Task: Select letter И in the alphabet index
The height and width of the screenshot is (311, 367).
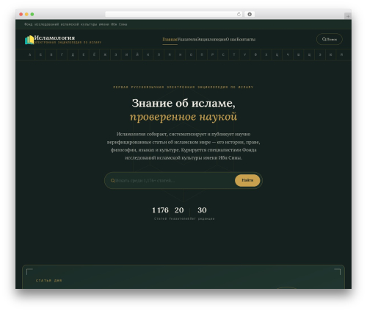Action: tap(127, 54)
